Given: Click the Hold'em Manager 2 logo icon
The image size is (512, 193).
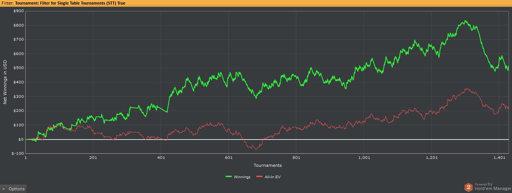Looking at the screenshot, I should [x=469, y=187].
